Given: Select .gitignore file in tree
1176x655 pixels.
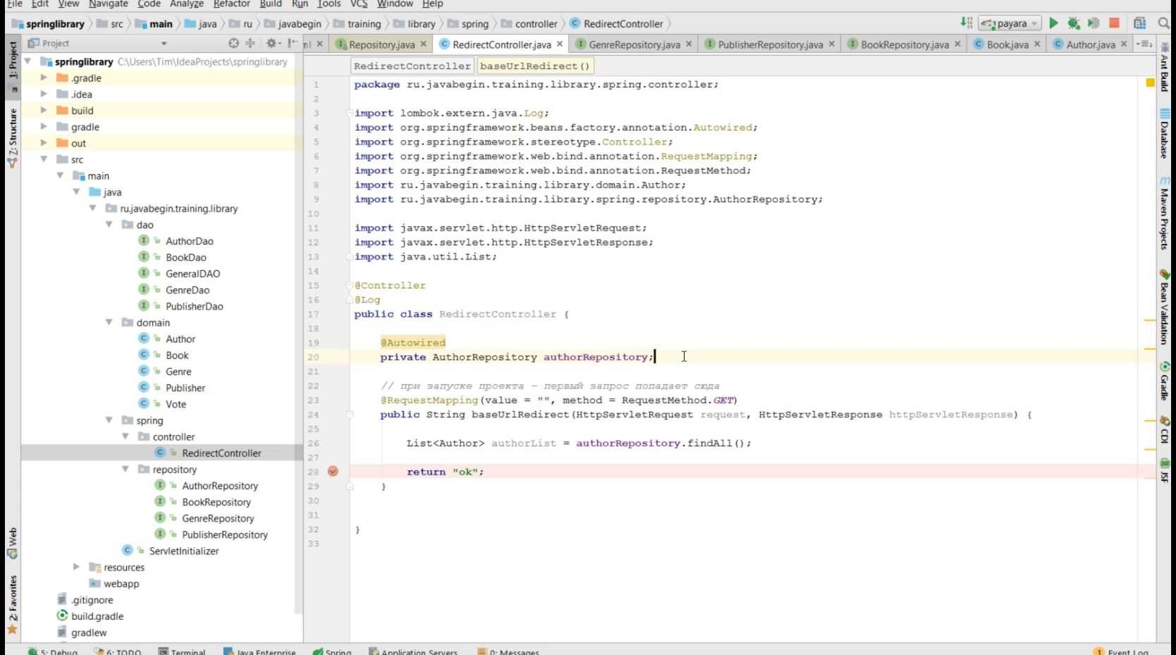Looking at the screenshot, I should point(92,600).
